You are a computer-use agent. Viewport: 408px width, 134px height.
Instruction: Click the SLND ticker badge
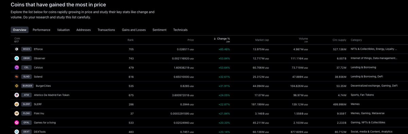pyautogui.click(x=26, y=77)
